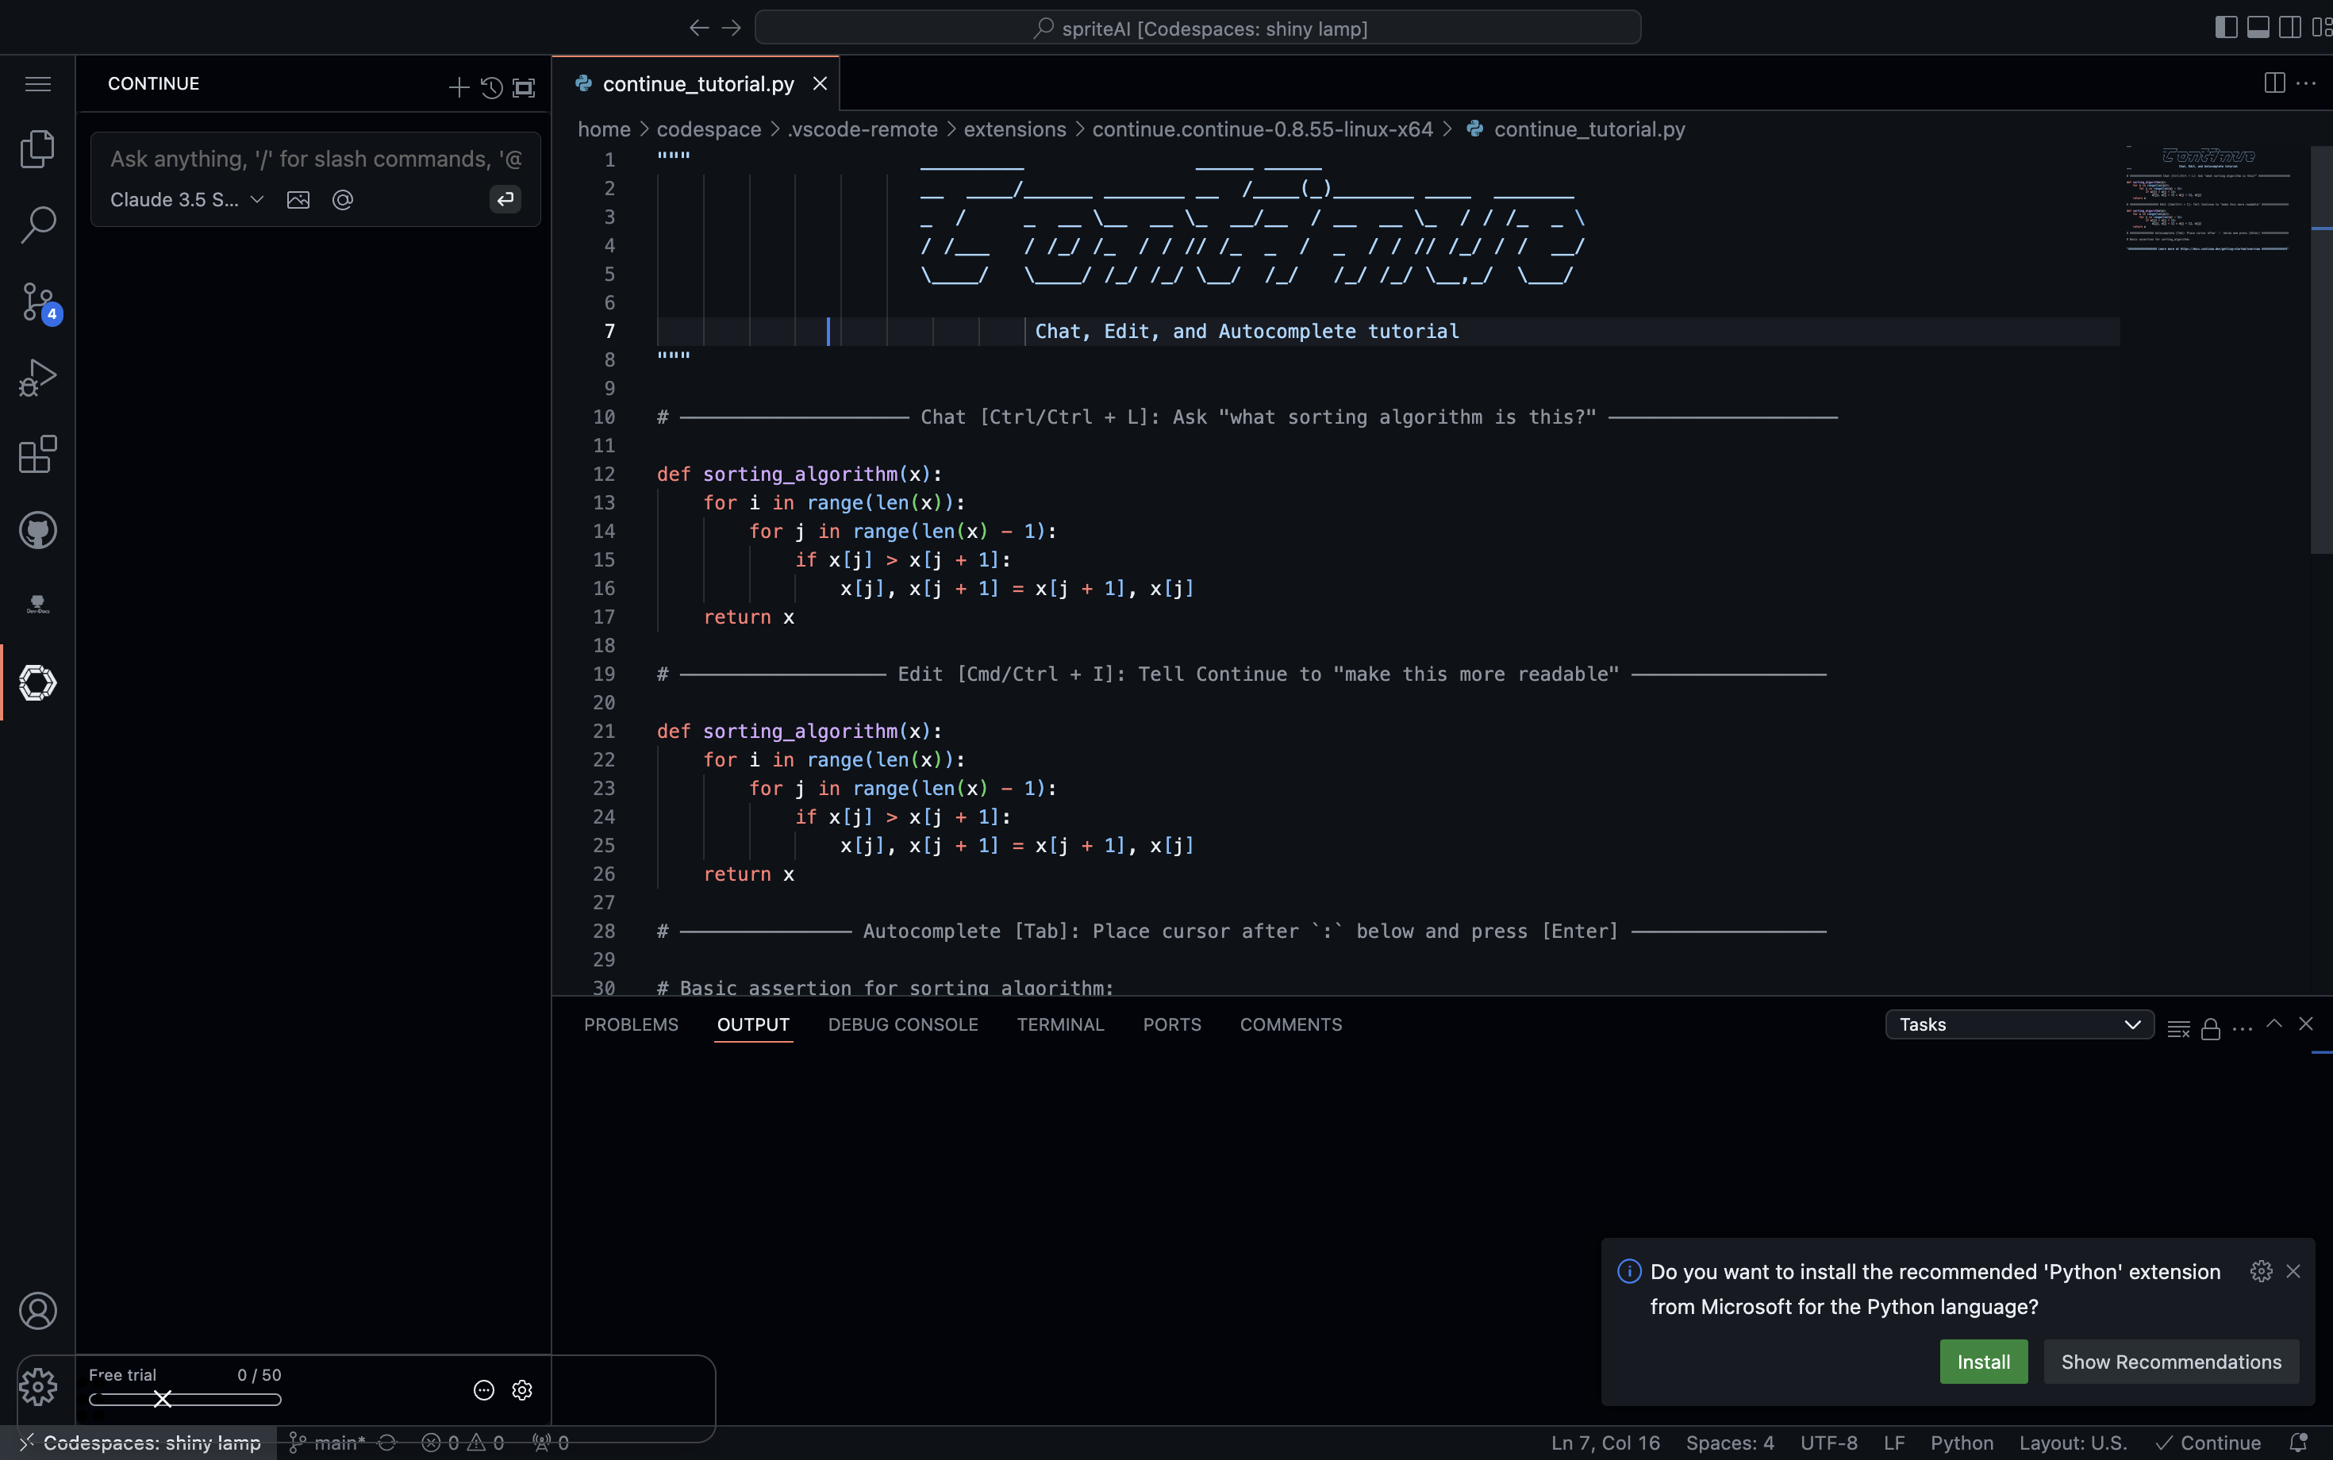
Task: Maximize the panel with the chevron
Action: click(x=2274, y=1024)
